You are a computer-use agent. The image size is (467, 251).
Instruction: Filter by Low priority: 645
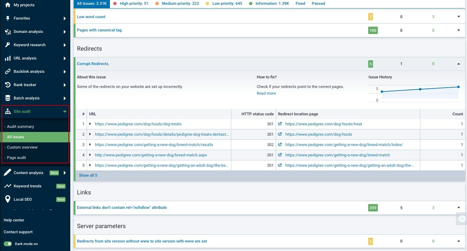(224, 3)
